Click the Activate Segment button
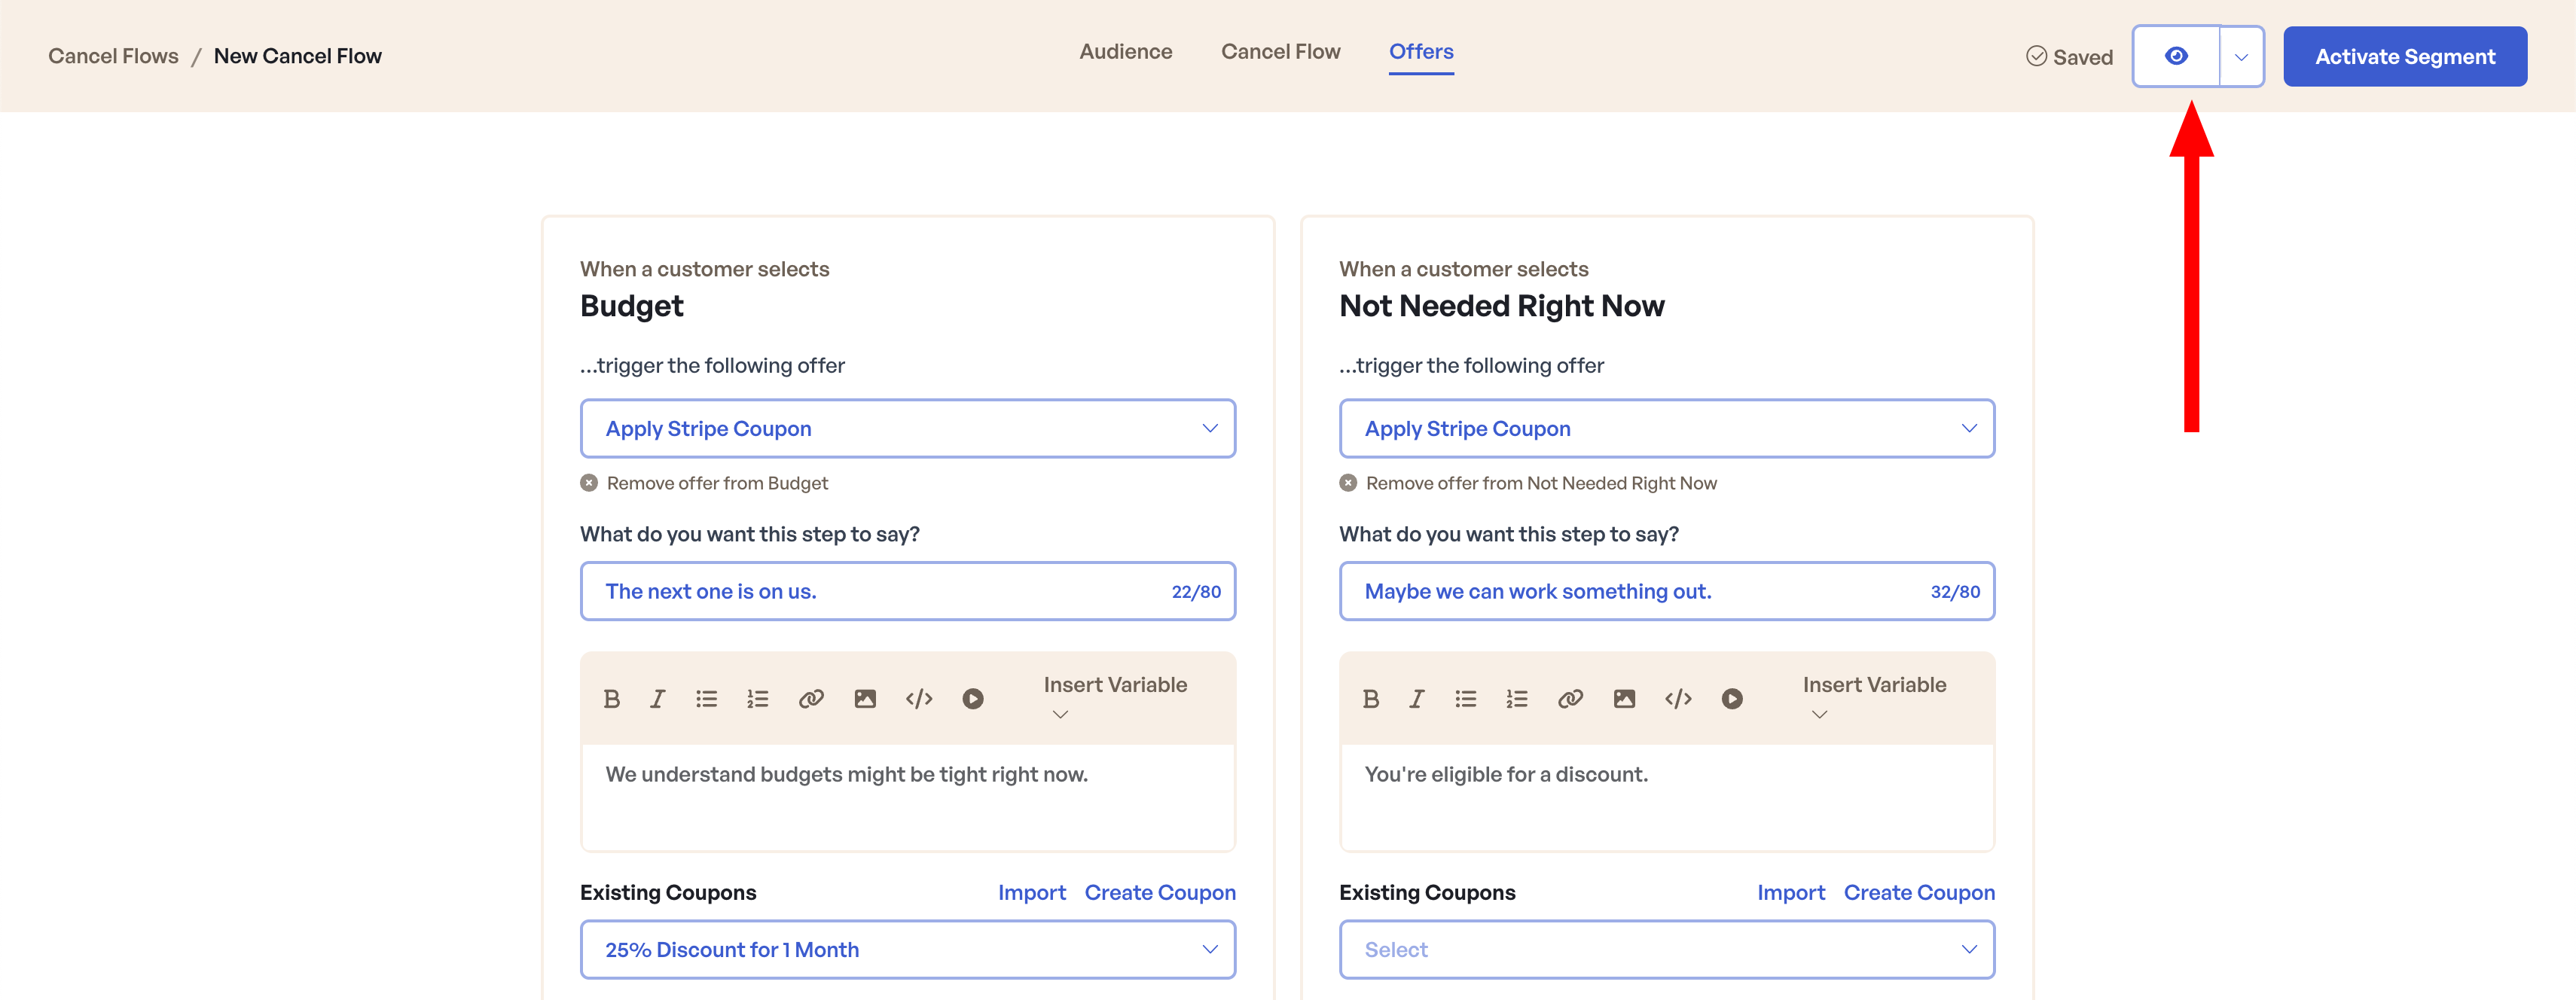Image resolution: width=2576 pixels, height=1000 pixels. point(2404,57)
